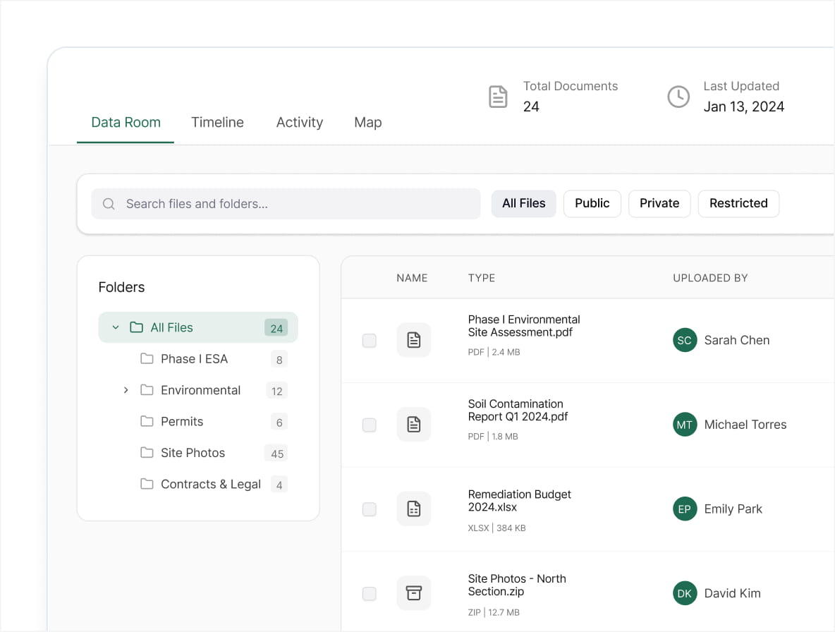
Task: Collapse the All Files folder tree
Action: [x=116, y=327]
